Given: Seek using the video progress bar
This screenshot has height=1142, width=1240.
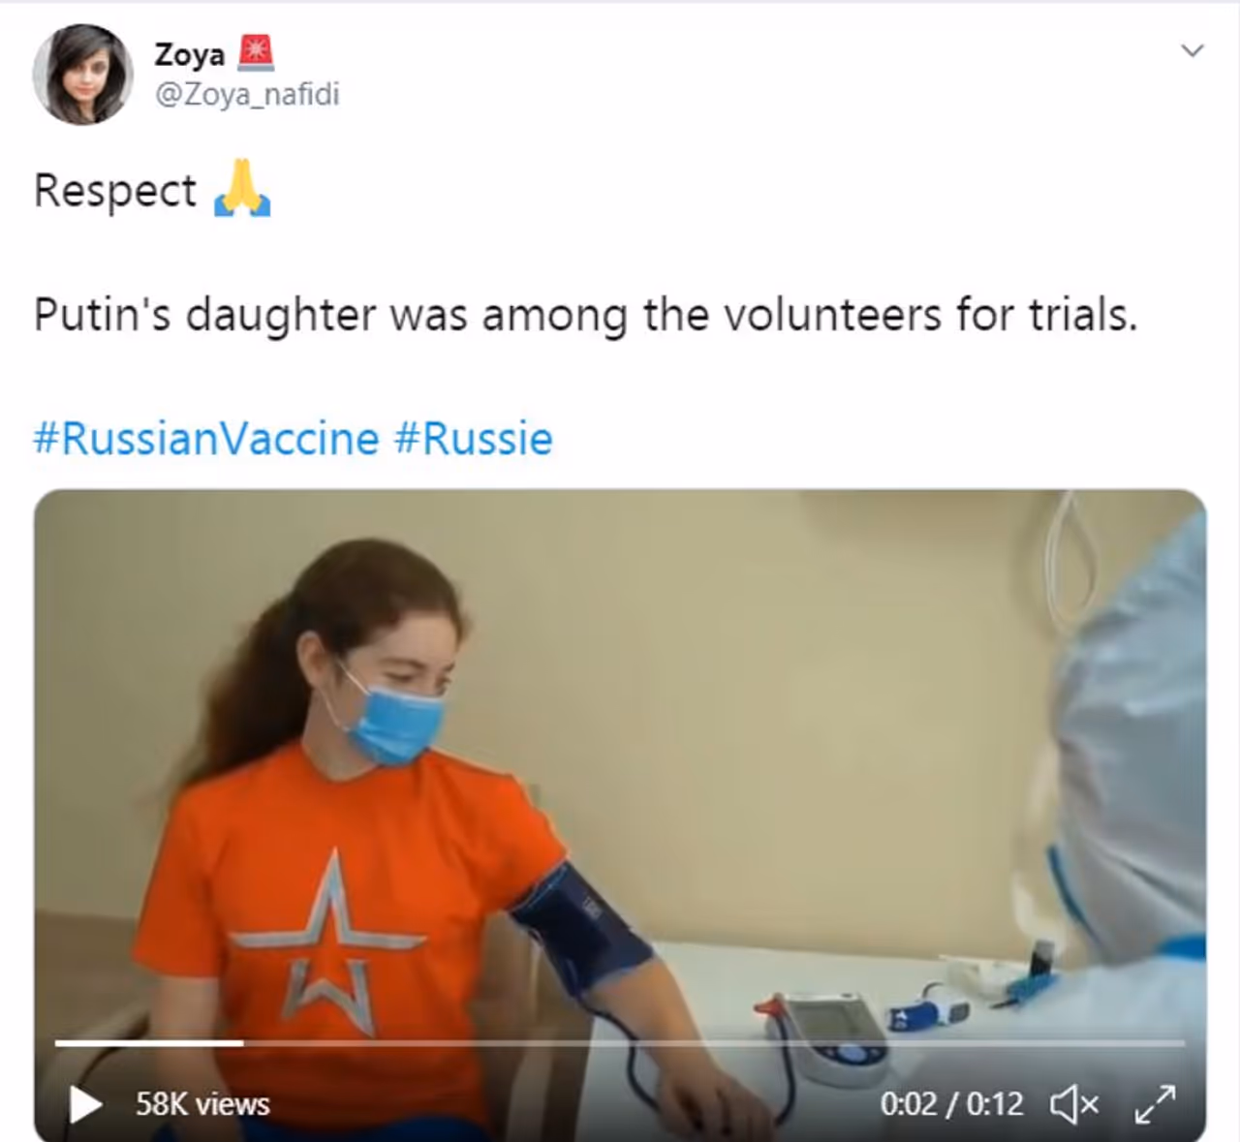Looking at the screenshot, I should [x=620, y=1043].
